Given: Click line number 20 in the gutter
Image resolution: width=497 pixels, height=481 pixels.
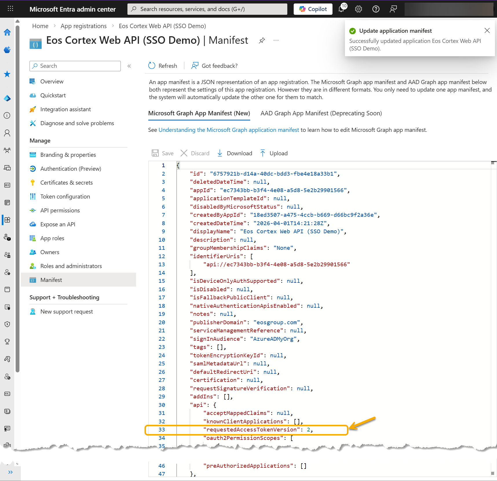Looking at the screenshot, I should (x=162, y=323).
